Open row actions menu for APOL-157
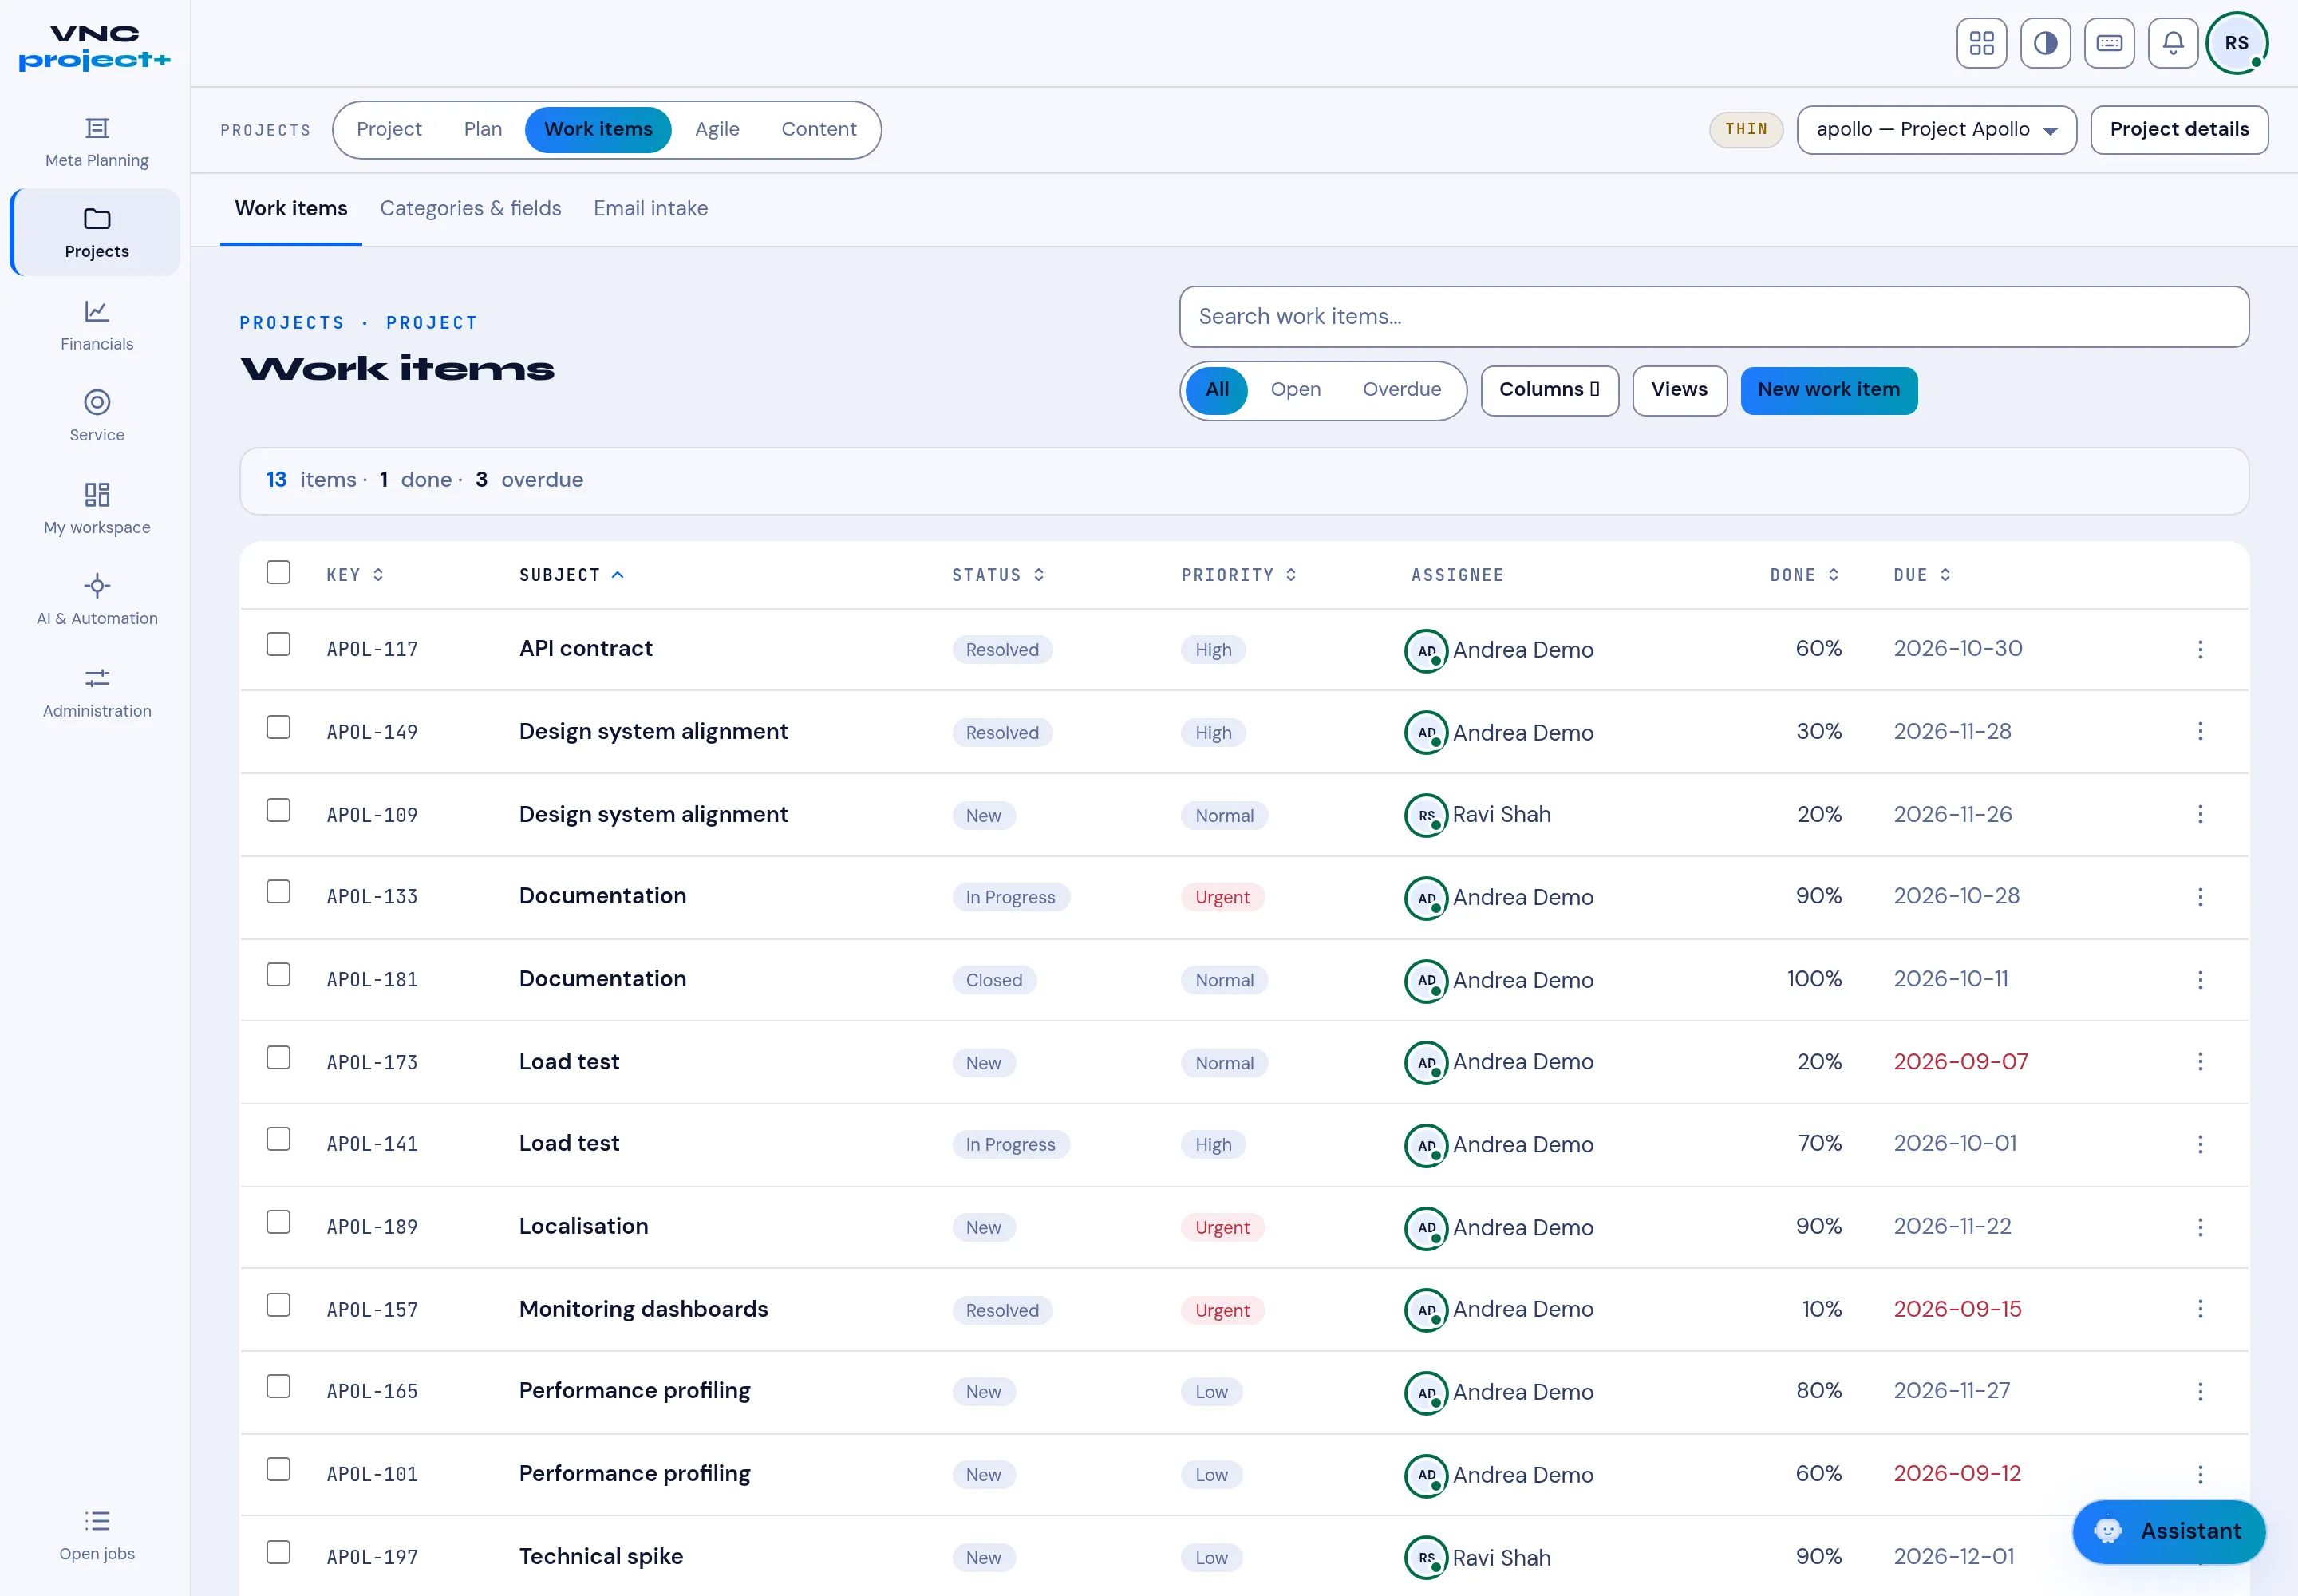The width and height of the screenshot is (2298, 1596). (2199, 1309)
